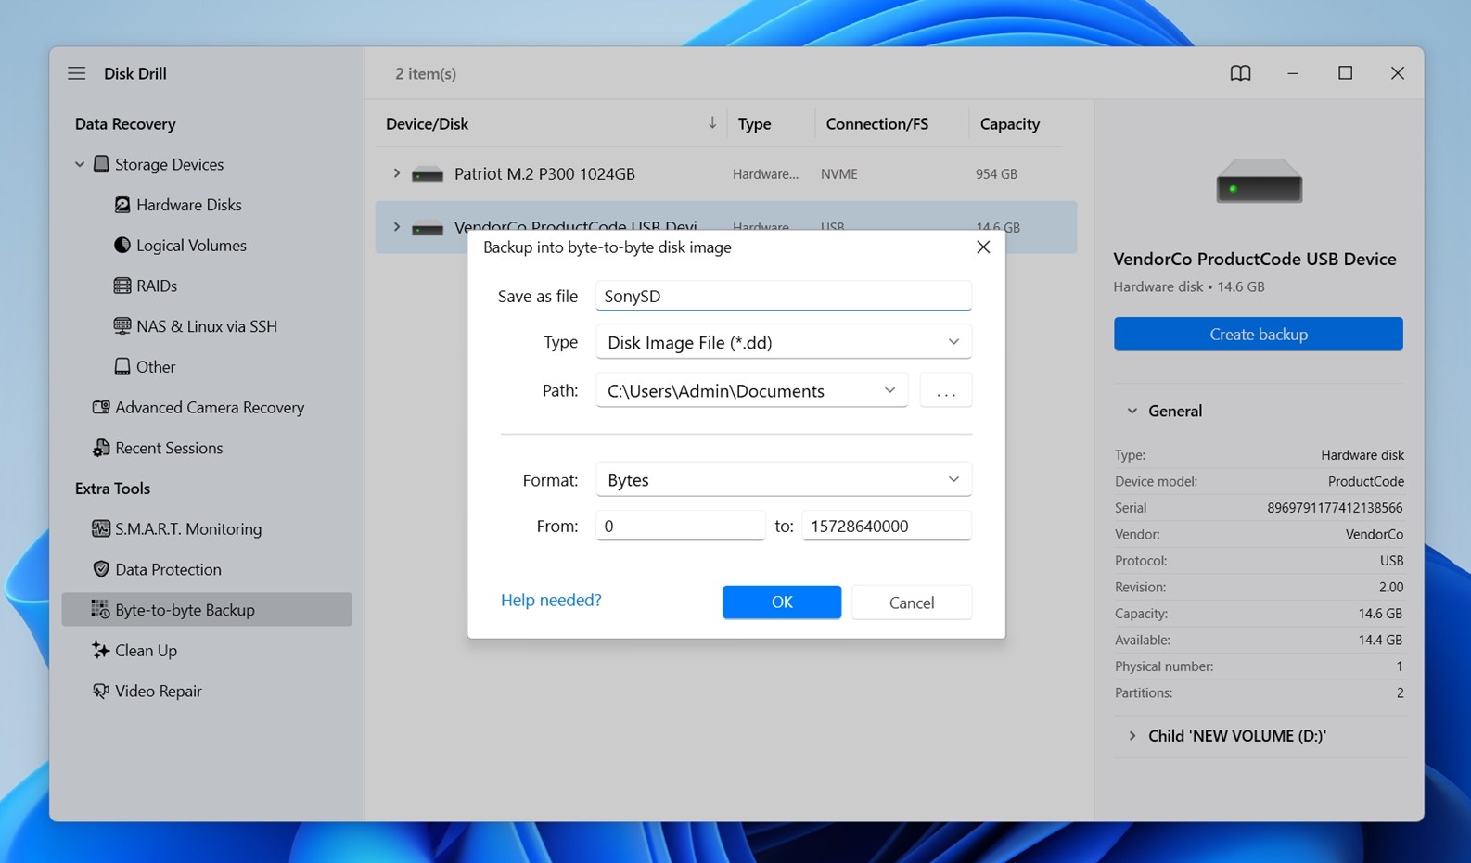Click the 954 GB capacity cell
This screenshot has width=1471, height=863.
click(x=996, y=173)
